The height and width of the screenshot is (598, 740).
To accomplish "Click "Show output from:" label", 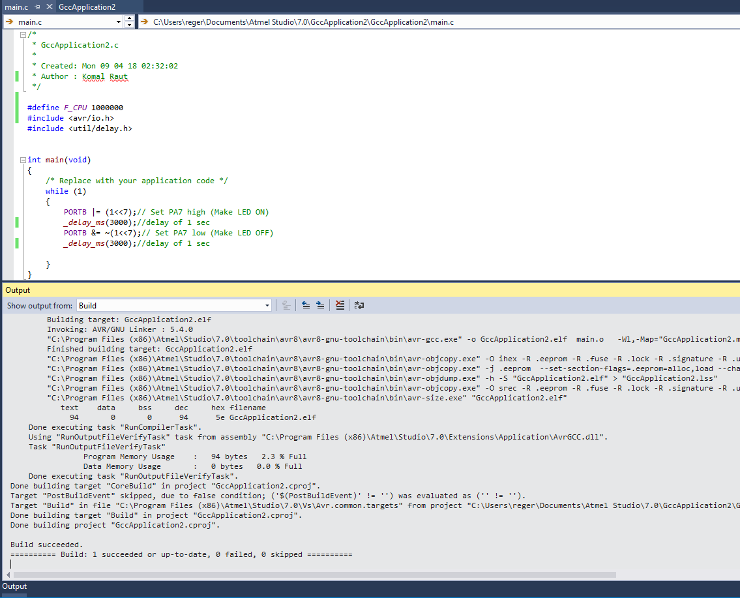I will pos(40,306).
